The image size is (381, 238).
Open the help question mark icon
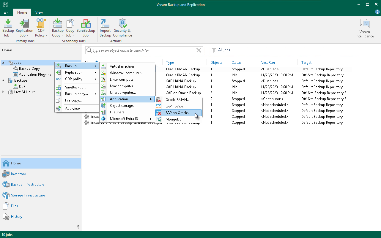coord(377,12)
